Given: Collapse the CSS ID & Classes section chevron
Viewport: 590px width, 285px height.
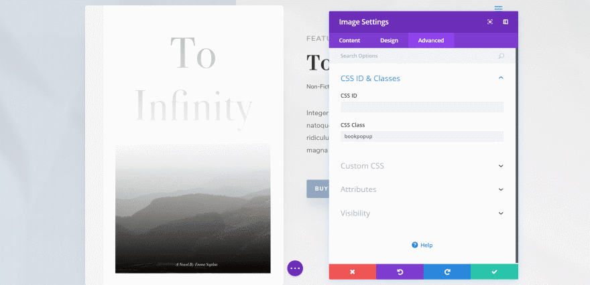Looking at the screenshot, I should coord(501,78).
